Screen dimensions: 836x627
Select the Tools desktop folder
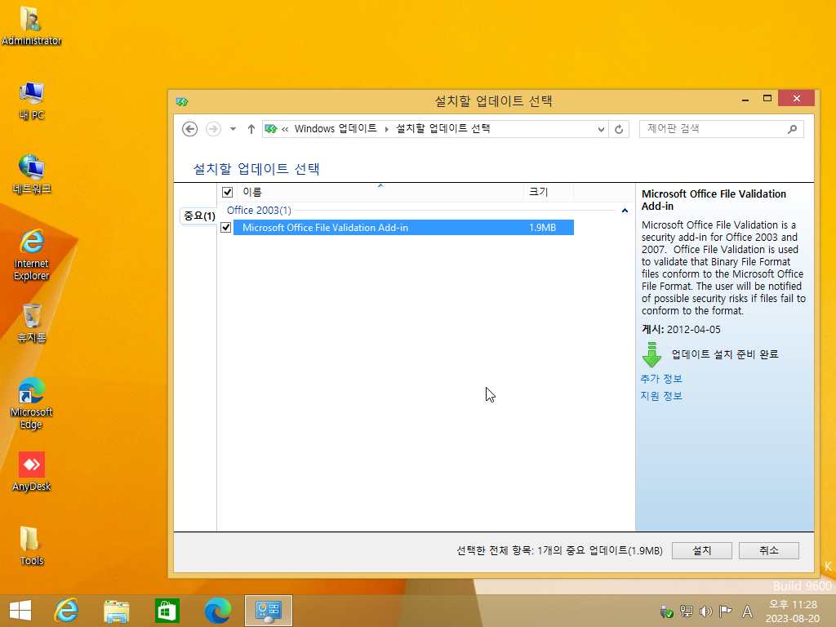(31, 545)
